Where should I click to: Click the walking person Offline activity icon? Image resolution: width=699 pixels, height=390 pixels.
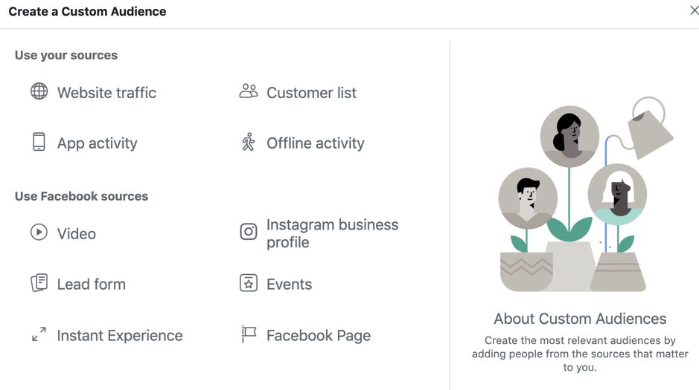[249, 142]
